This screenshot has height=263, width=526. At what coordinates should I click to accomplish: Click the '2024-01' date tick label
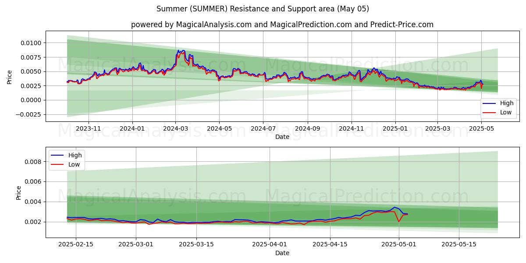132,128
